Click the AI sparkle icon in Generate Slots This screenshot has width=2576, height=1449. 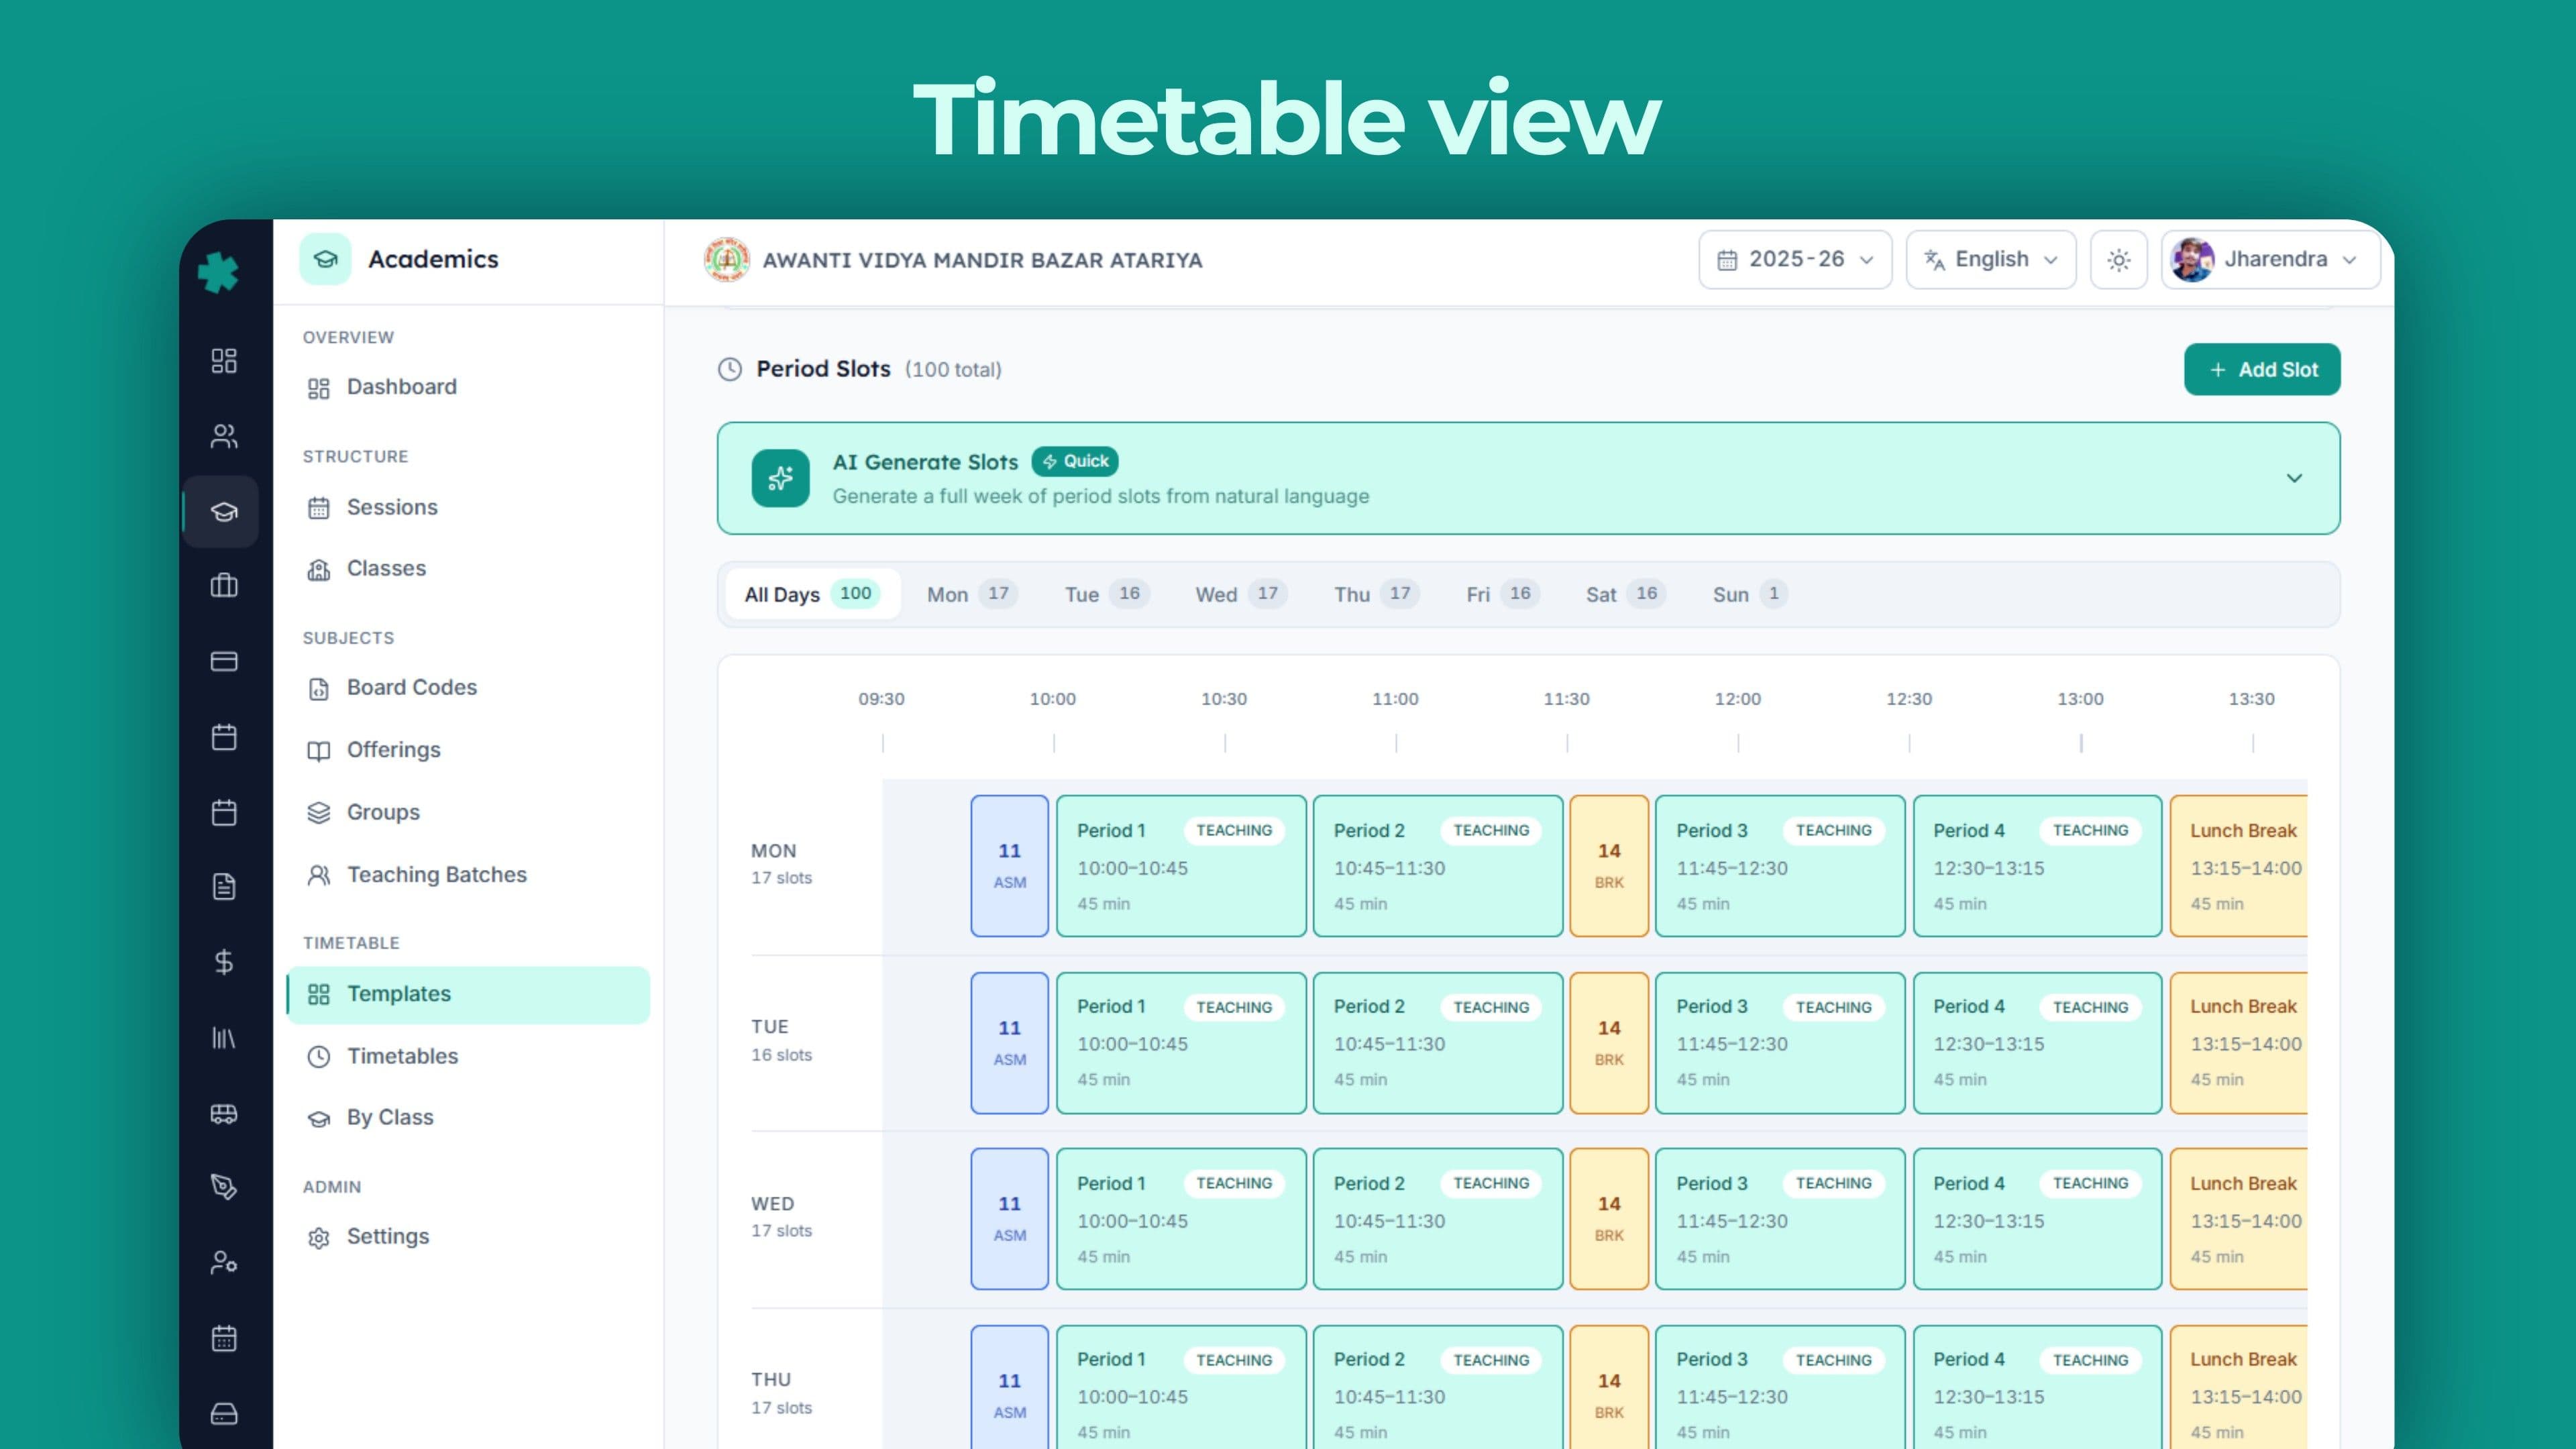click(x=780, y=478)
